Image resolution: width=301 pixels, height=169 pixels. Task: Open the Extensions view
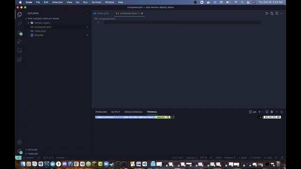[19, 60]
